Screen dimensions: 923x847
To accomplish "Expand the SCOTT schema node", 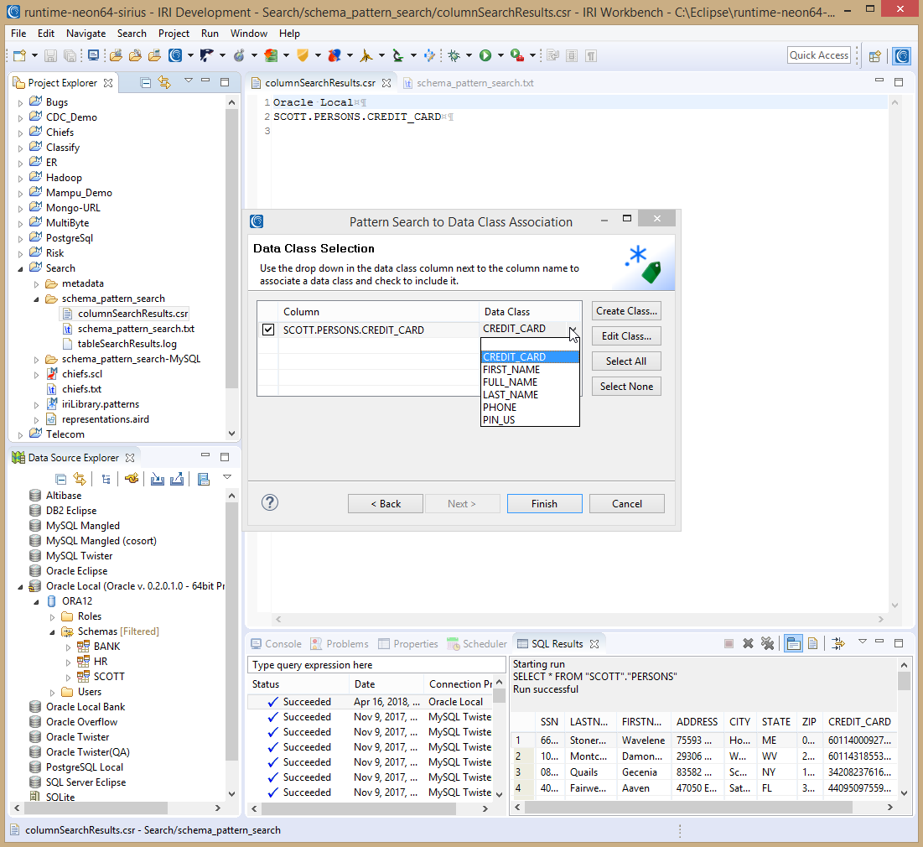I will (x=68, y=678).
